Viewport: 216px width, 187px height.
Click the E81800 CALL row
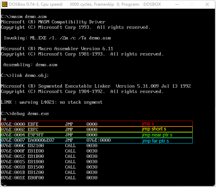pos(49,162)
